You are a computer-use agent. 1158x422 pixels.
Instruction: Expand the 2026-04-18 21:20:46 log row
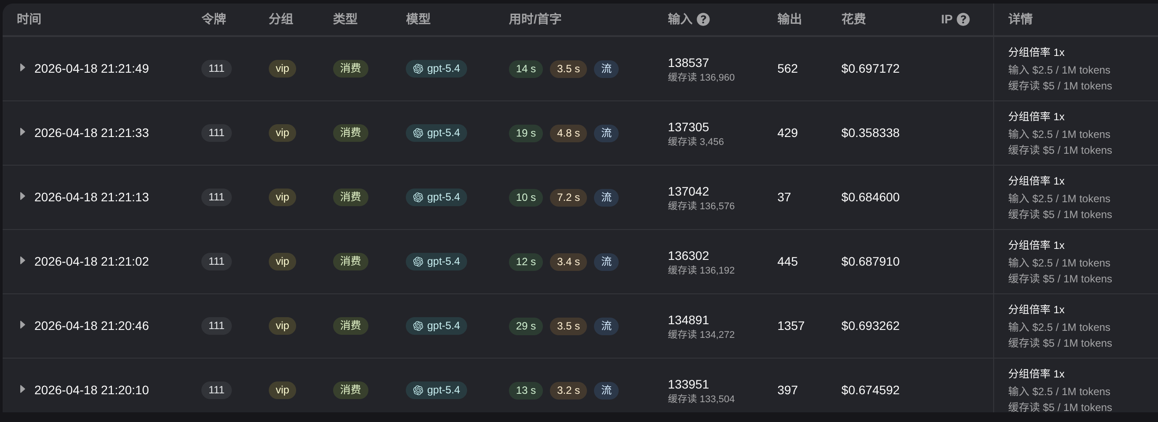coord(22,325)
